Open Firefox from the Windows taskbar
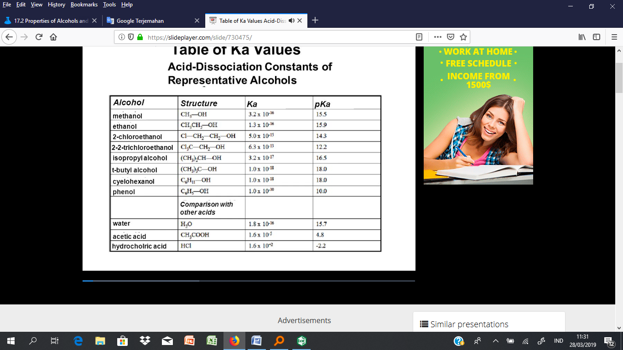This screenshot has height=350, width=623. [x=234, y=341]
